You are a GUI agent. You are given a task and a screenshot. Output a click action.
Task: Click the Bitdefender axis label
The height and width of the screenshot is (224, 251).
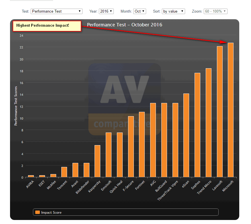coord(82,187)
